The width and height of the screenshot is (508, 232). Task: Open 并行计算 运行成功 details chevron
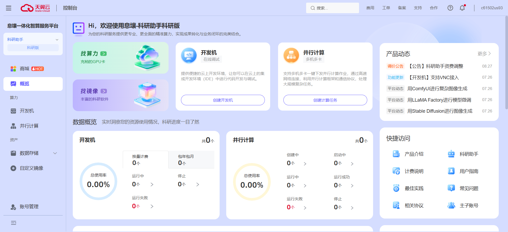352,186
